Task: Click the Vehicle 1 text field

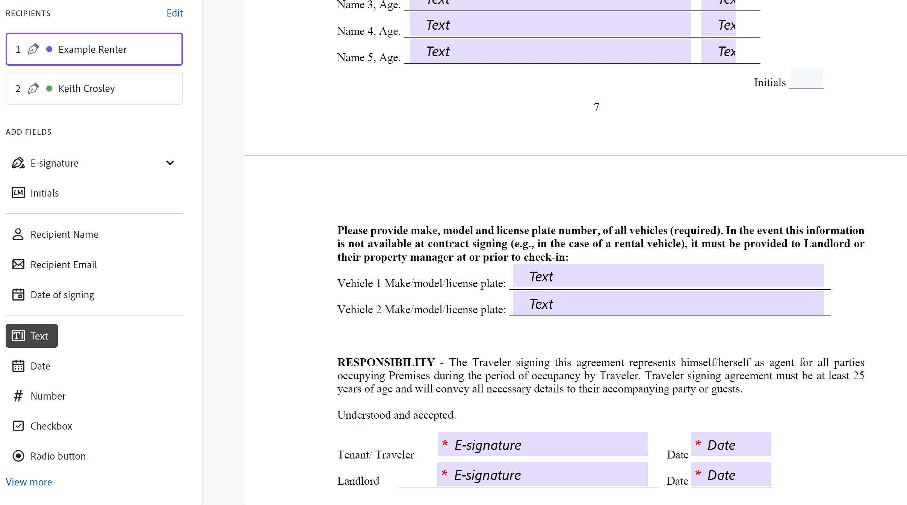Action: coord(668,276)
